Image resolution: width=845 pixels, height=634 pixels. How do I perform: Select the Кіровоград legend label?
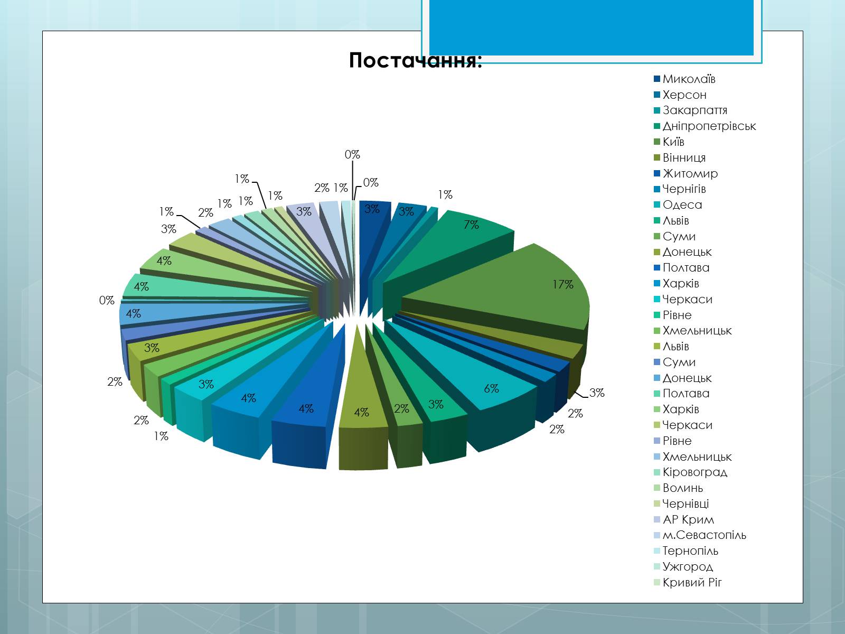(695, 472)
